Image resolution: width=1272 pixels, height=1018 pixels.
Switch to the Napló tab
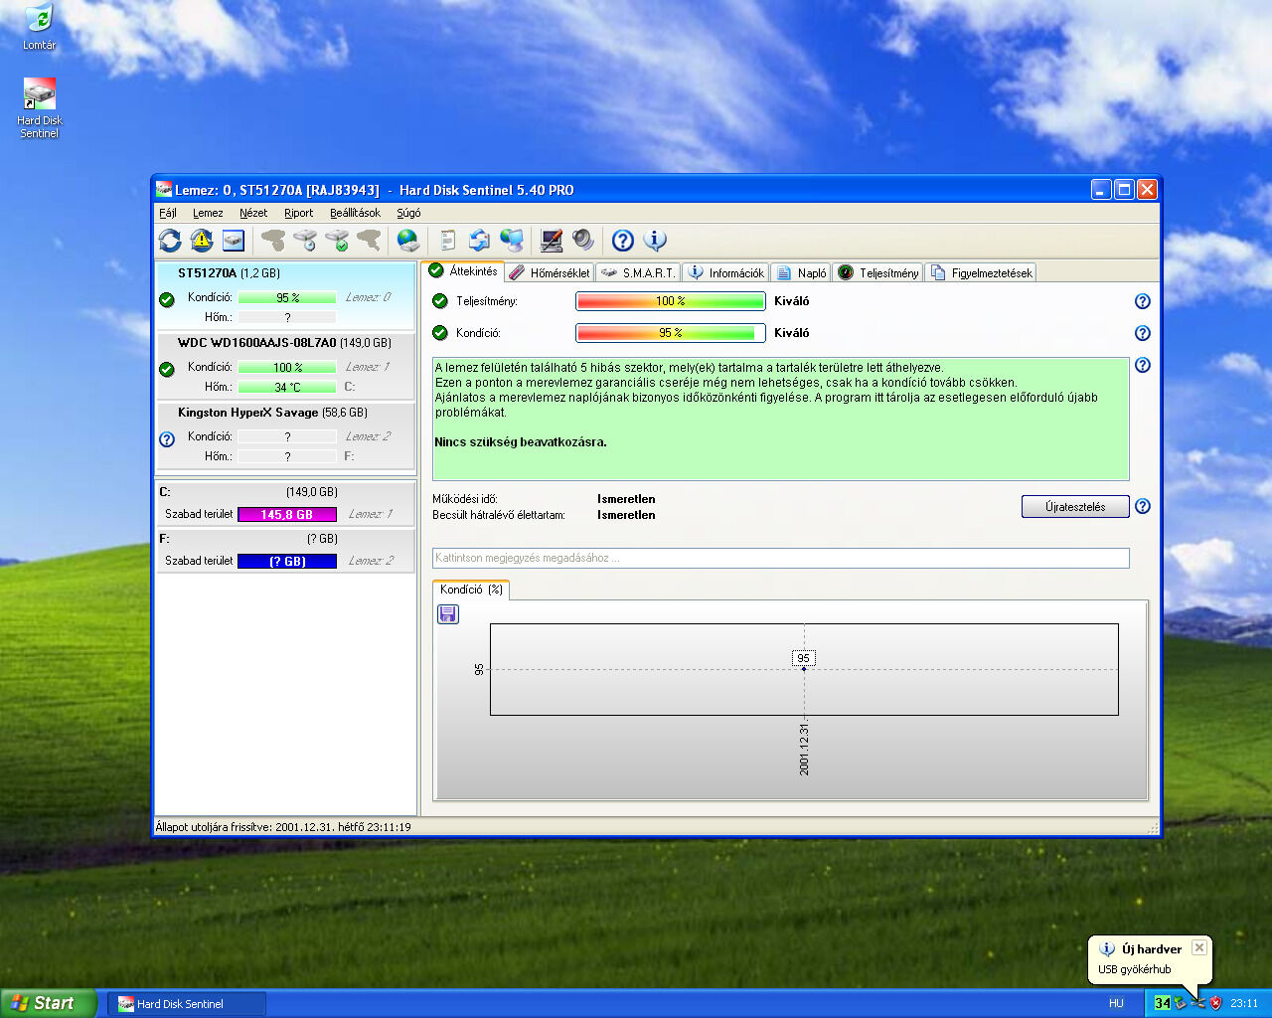tap(802, 272)
